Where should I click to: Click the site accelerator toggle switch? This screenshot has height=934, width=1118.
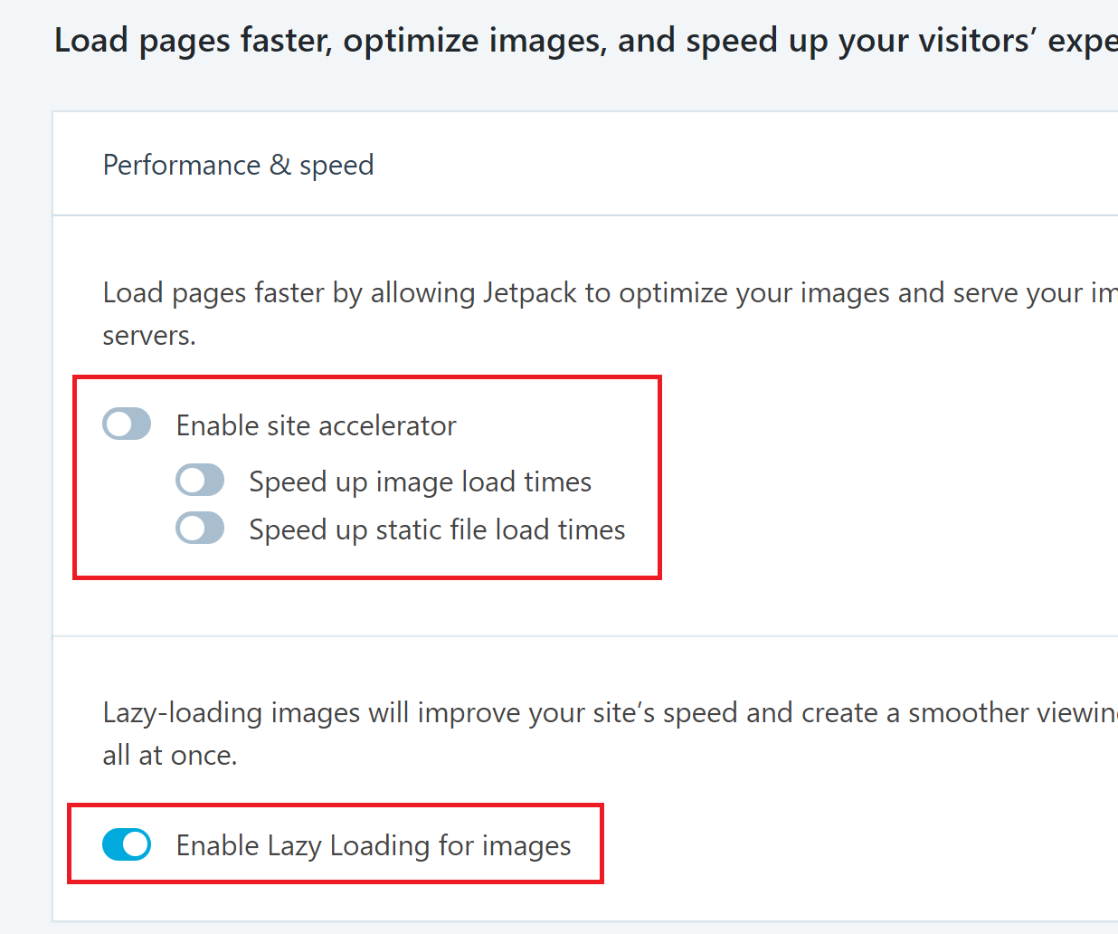pyautogui.click(x=127, y=424)
